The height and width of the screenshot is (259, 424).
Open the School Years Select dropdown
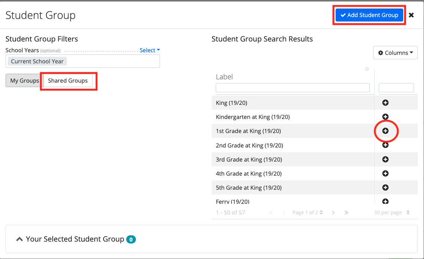pyautogui.click(x=150, y=50)
